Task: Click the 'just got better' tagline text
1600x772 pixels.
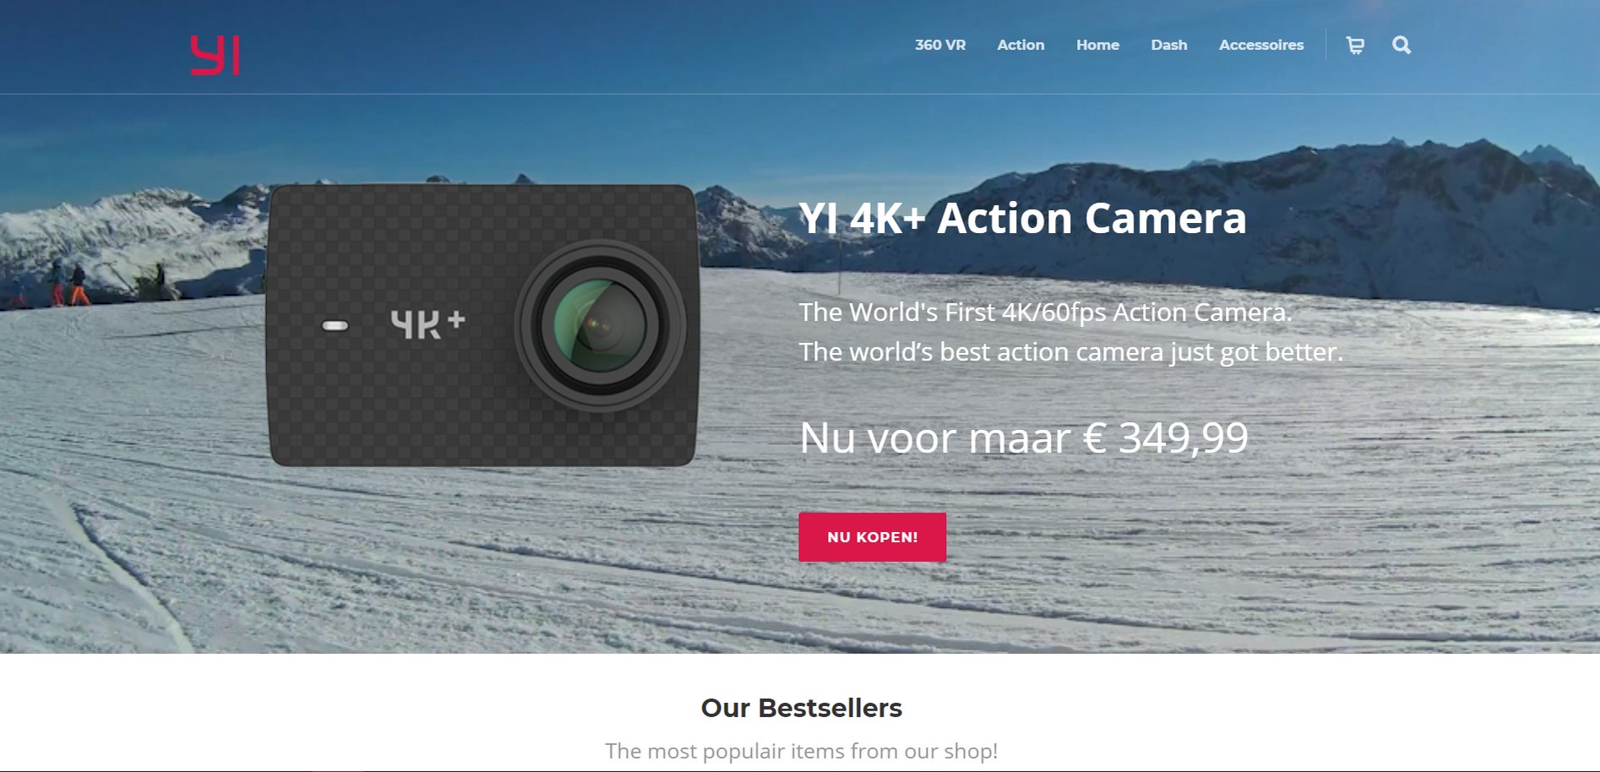Action: coord(1256,352)
